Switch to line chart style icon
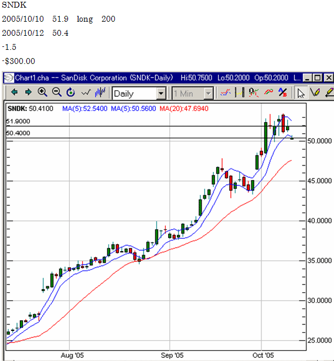 pyautogui.click(x=86, y=93)
